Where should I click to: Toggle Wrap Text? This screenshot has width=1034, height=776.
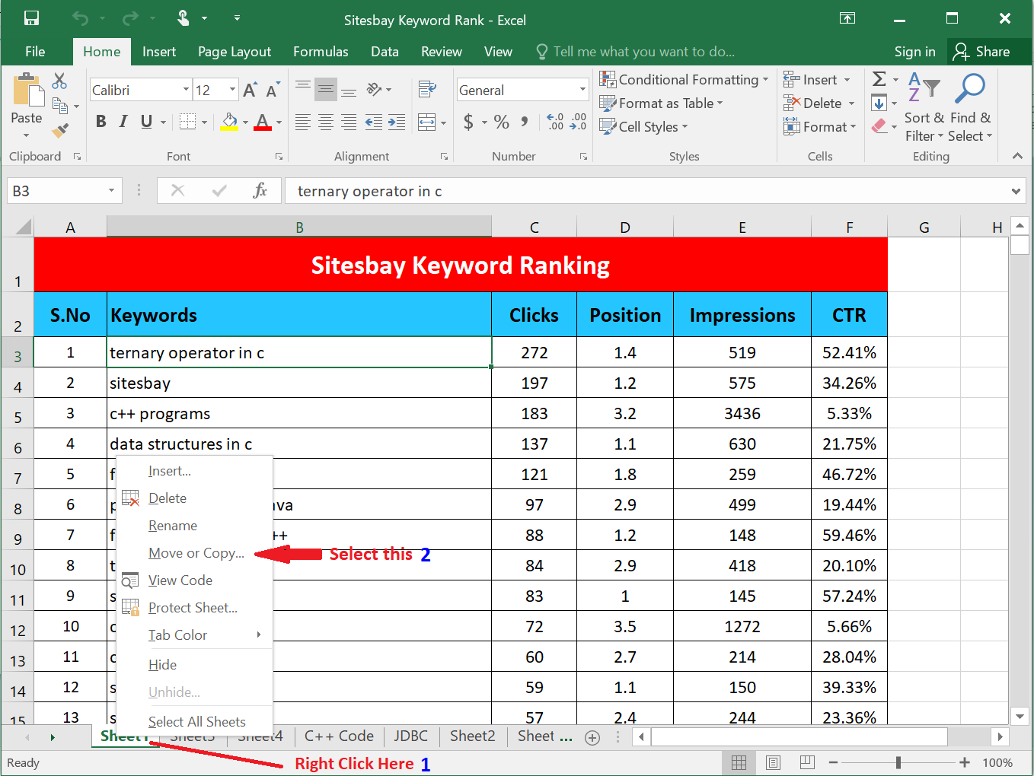click(427, 90)
